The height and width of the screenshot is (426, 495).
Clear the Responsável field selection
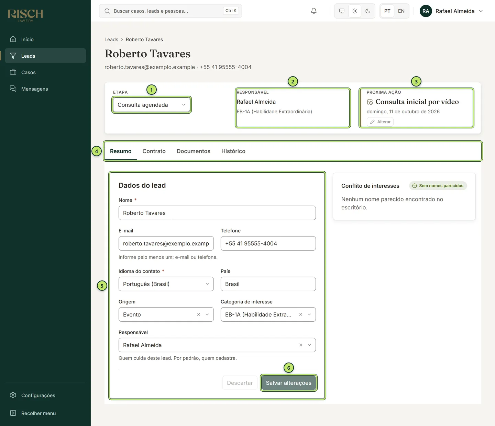pos(301,345)
